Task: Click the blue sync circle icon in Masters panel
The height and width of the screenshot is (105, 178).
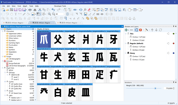Action: point(136,30)
